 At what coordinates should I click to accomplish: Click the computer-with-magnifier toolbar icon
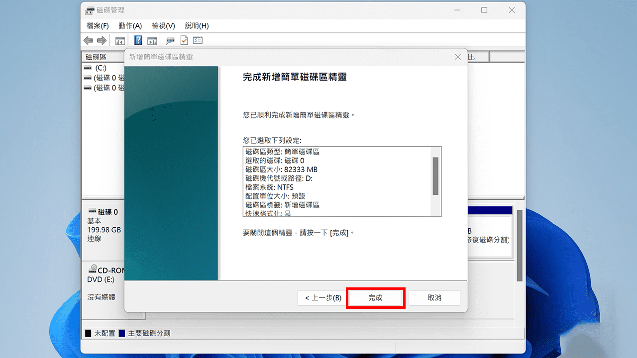(x=169, y=40)
